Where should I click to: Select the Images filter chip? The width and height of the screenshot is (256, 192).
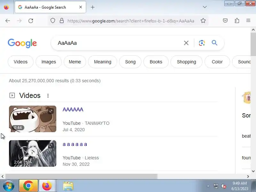pyautogui.click(x=49, y=62)
